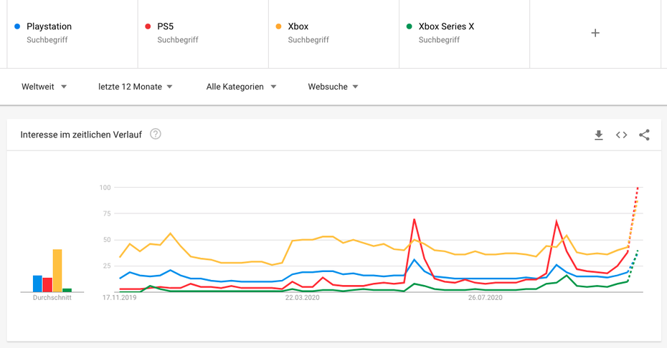Click the 22.03.2020 axis date
The image size is (667, 348).
303,298
